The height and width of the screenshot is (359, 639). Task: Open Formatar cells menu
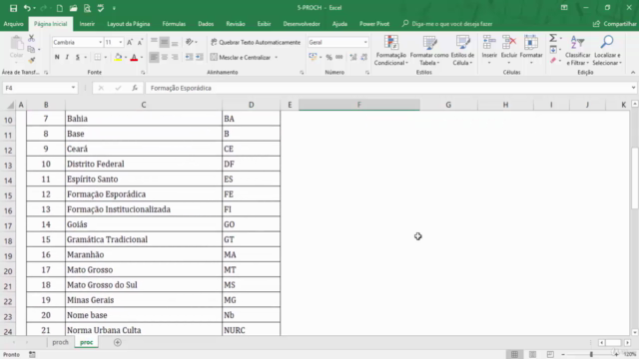click(531, 51)
